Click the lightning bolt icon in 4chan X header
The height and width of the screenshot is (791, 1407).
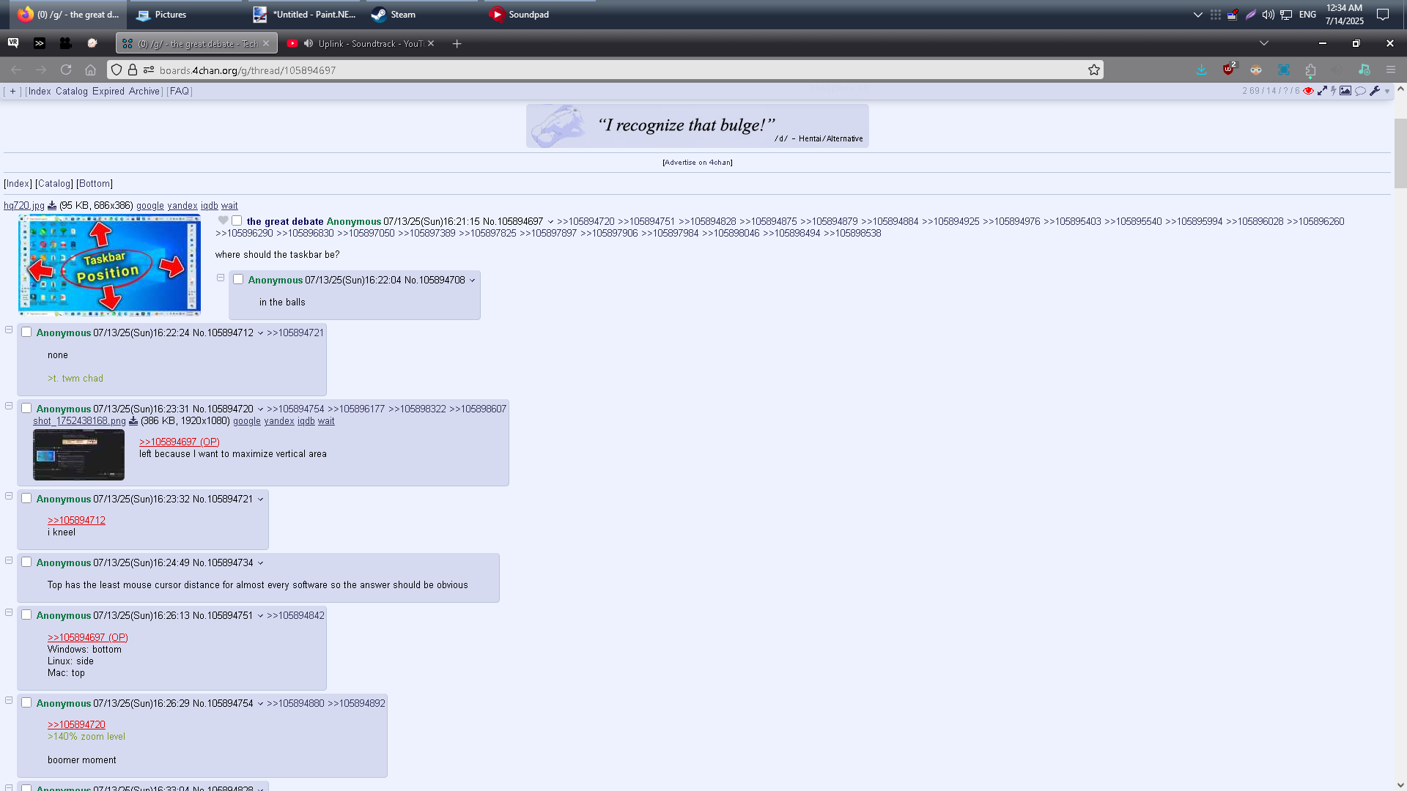(x=1334, y=91)
